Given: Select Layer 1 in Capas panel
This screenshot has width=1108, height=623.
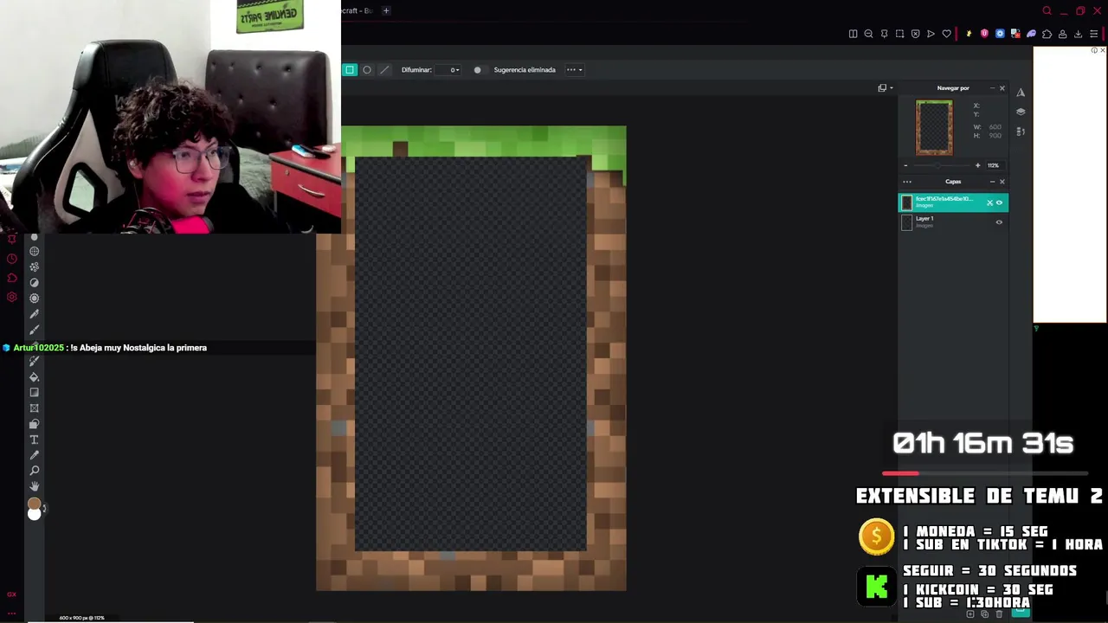Looking at the screenshot, I should click(952, 222).
